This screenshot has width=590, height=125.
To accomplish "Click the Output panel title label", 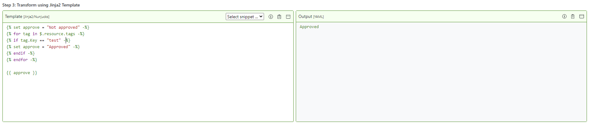I will point(305,17).
